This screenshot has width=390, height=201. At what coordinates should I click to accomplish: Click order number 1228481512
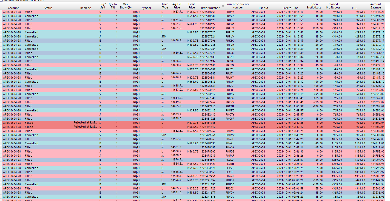[207, 127]
